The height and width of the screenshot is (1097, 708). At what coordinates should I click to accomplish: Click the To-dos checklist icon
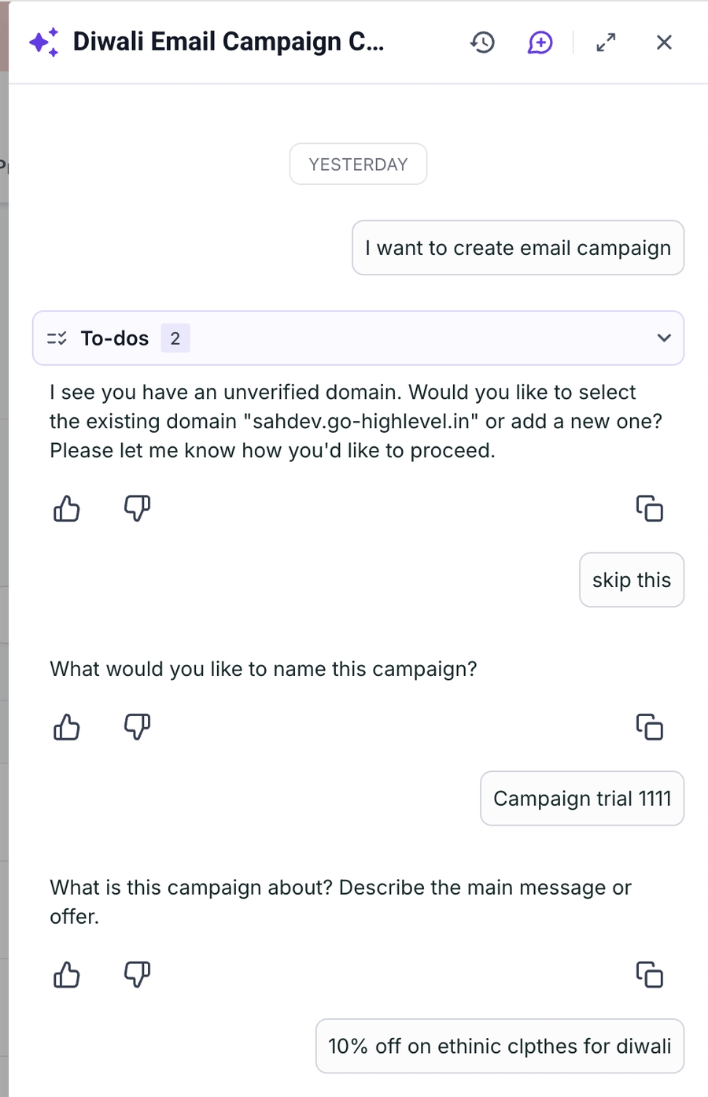[57, 338]
